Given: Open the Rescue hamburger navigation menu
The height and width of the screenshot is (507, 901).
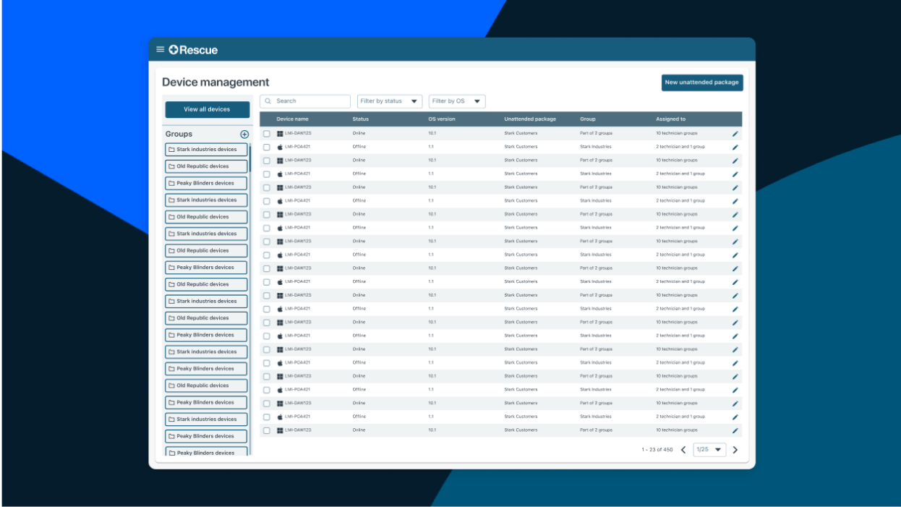Looking at the screenshot, I should [x=160, y=49].
